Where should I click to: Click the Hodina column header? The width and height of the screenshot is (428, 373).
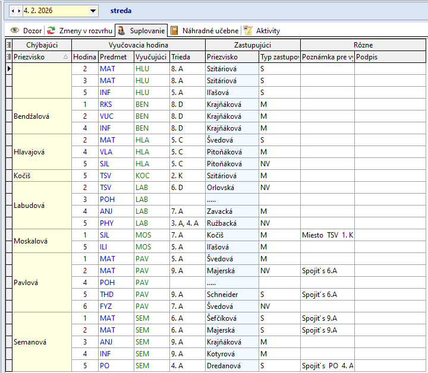click(84, 57)
